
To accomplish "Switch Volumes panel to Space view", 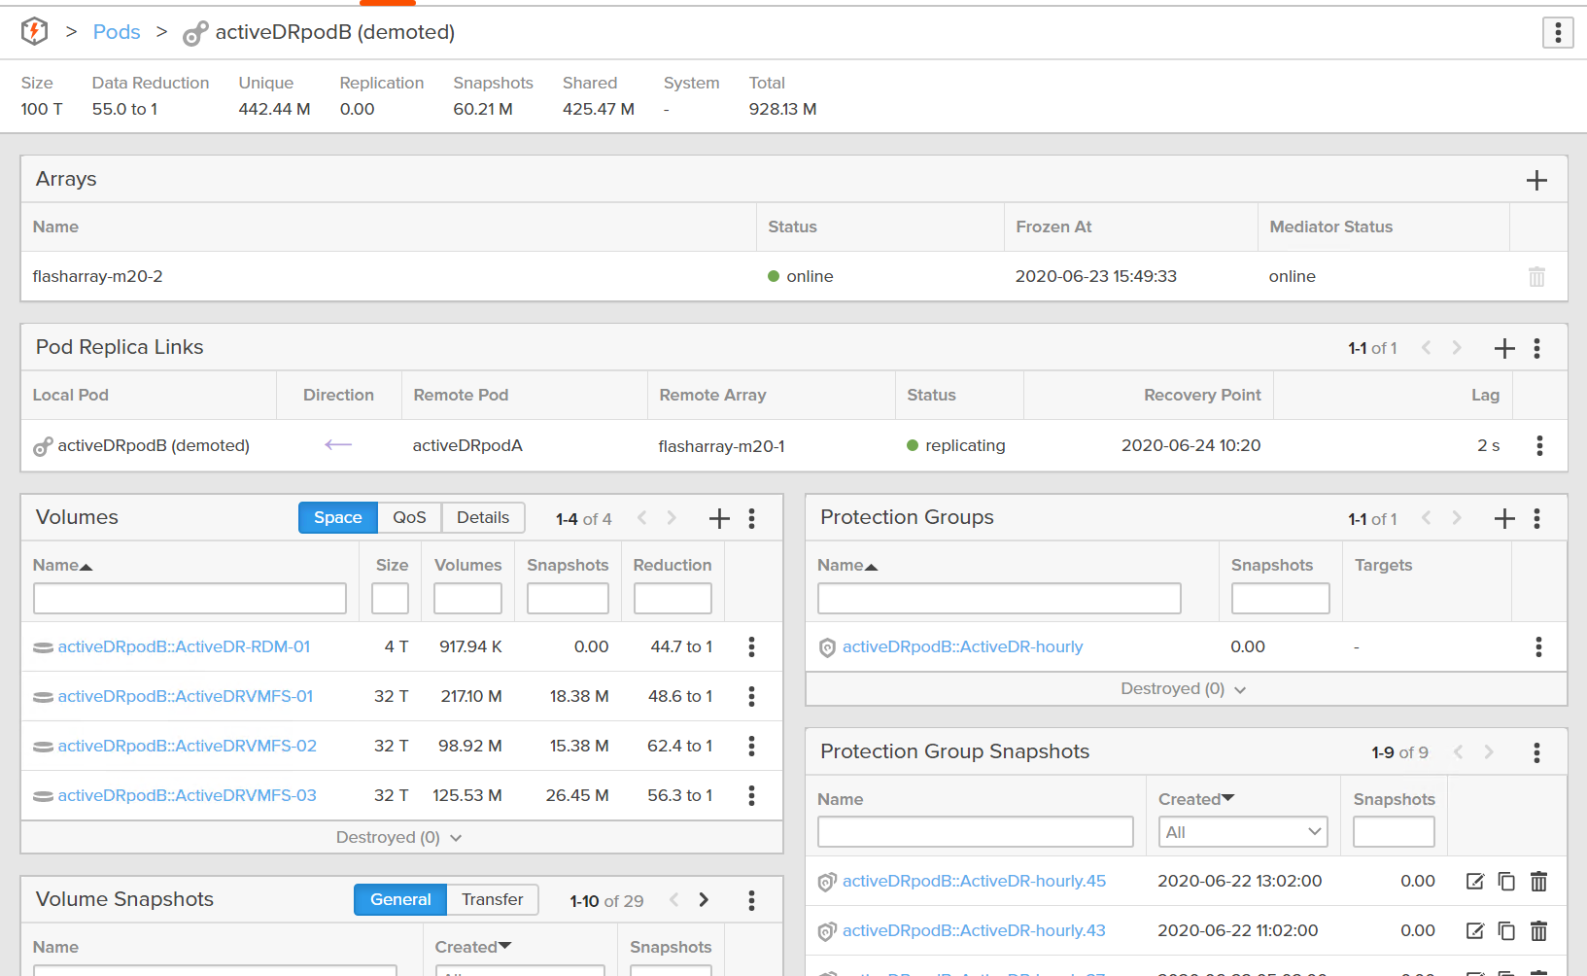I will coord(337,517).
